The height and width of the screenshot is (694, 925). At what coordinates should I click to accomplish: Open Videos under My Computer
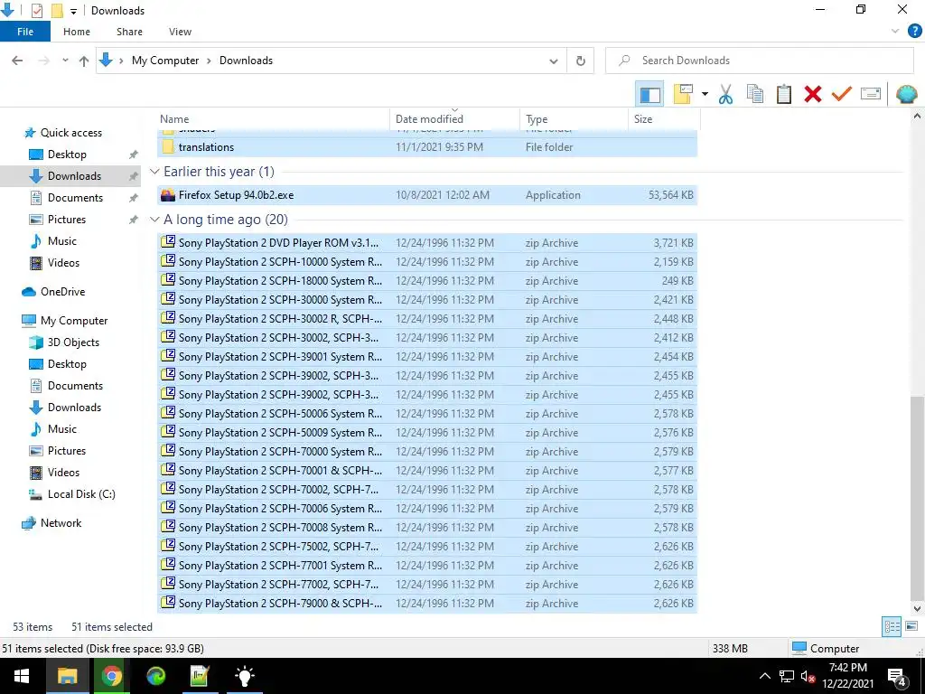(x=63, y=472)
